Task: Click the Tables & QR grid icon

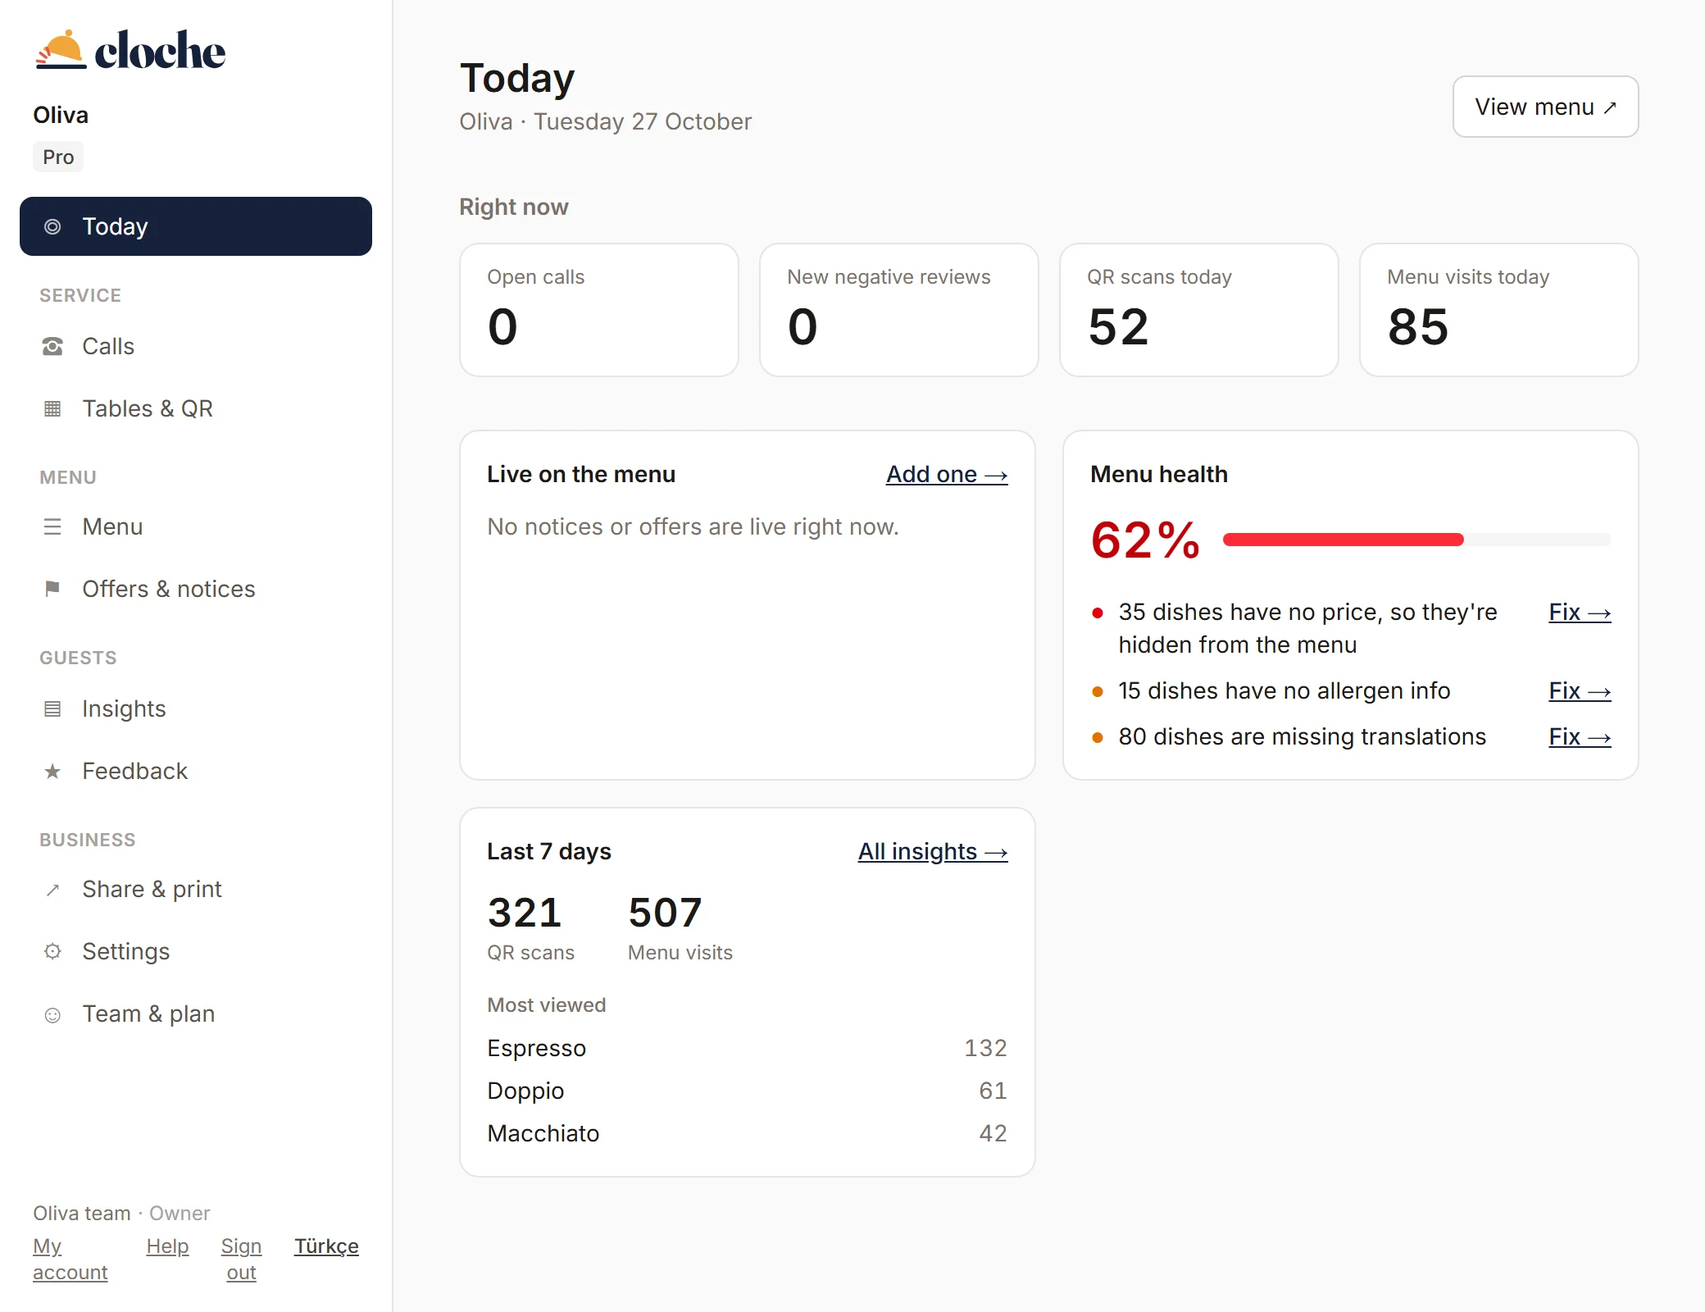Action: coord(52,408)
